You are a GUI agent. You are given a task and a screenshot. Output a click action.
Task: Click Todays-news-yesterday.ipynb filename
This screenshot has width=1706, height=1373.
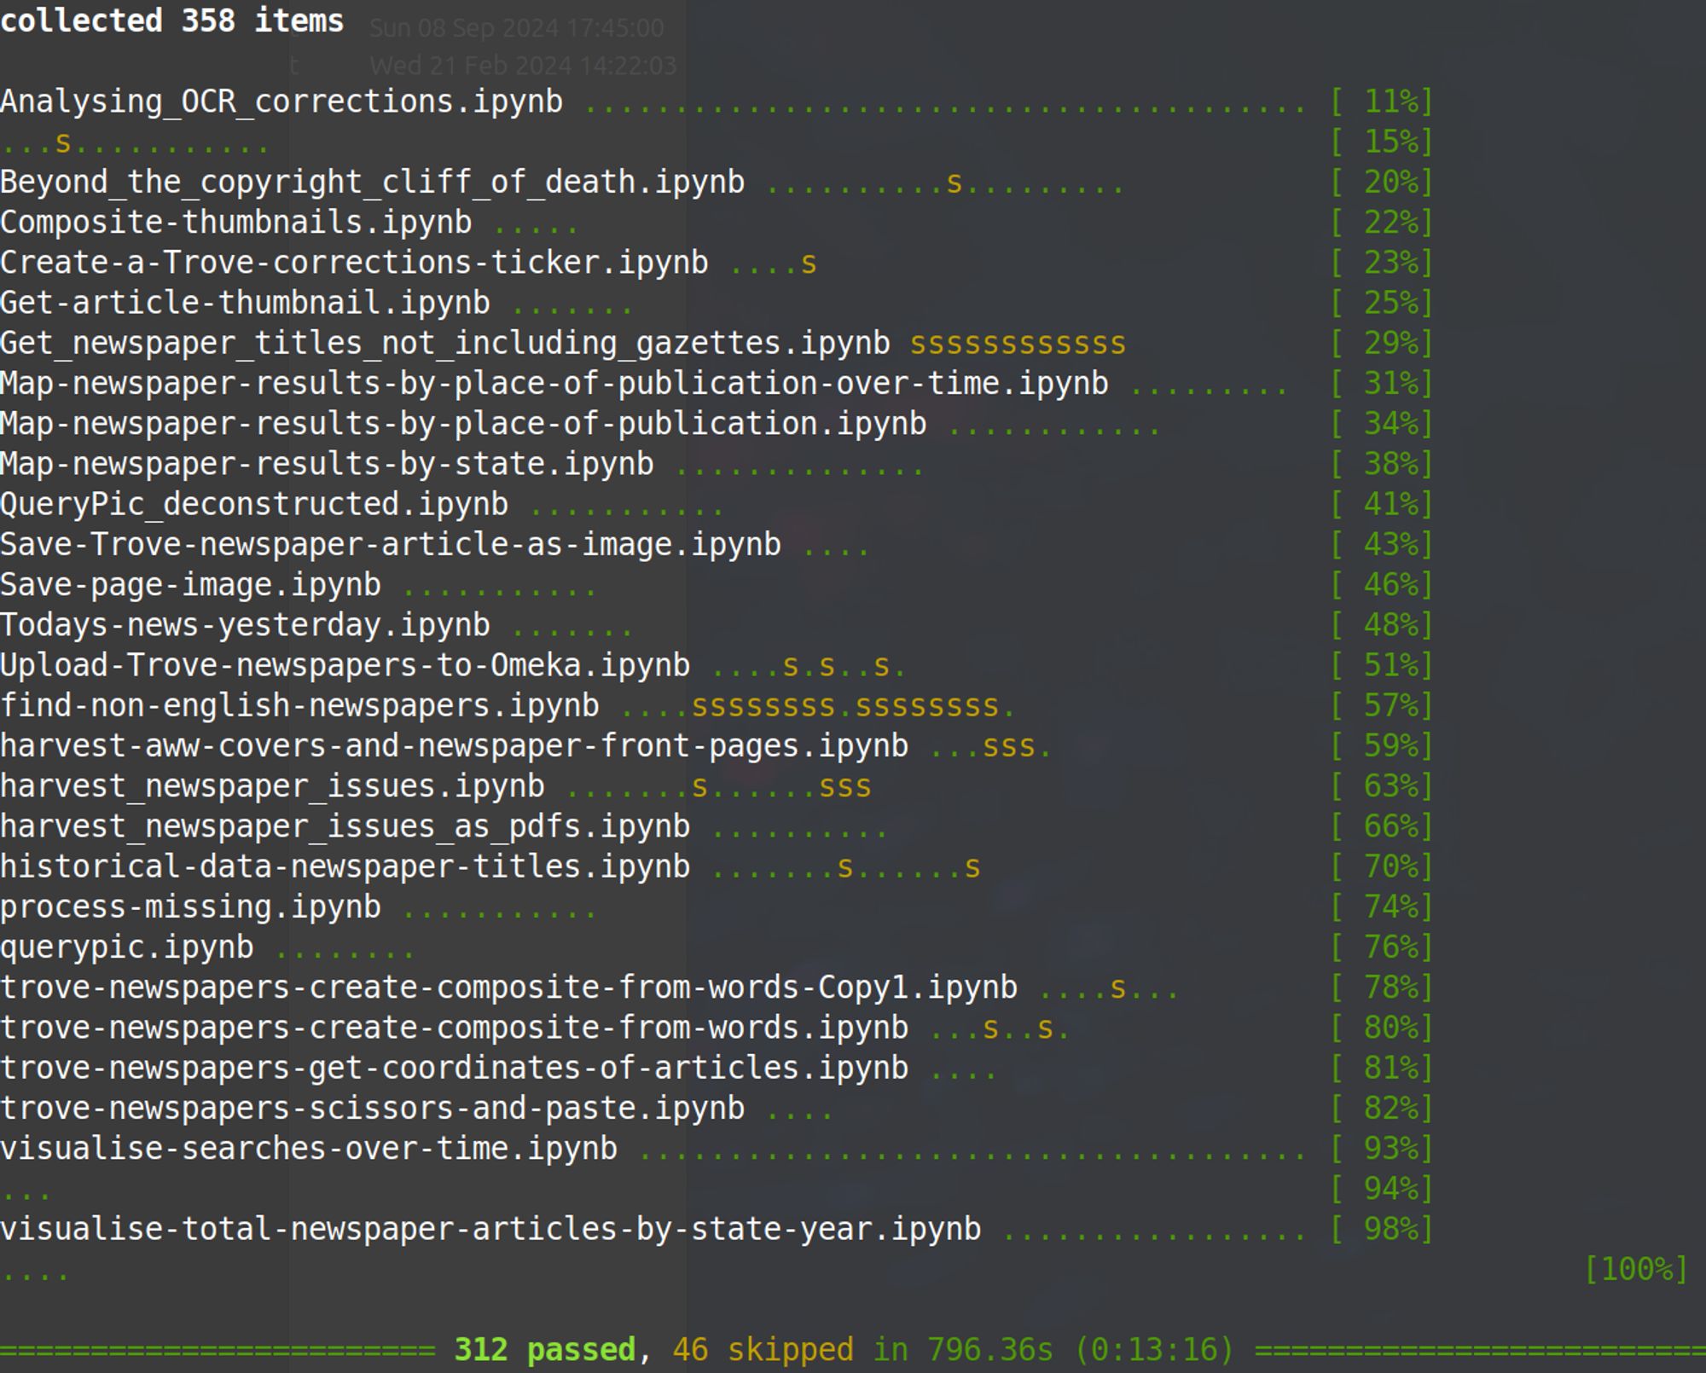click(246, 625)
